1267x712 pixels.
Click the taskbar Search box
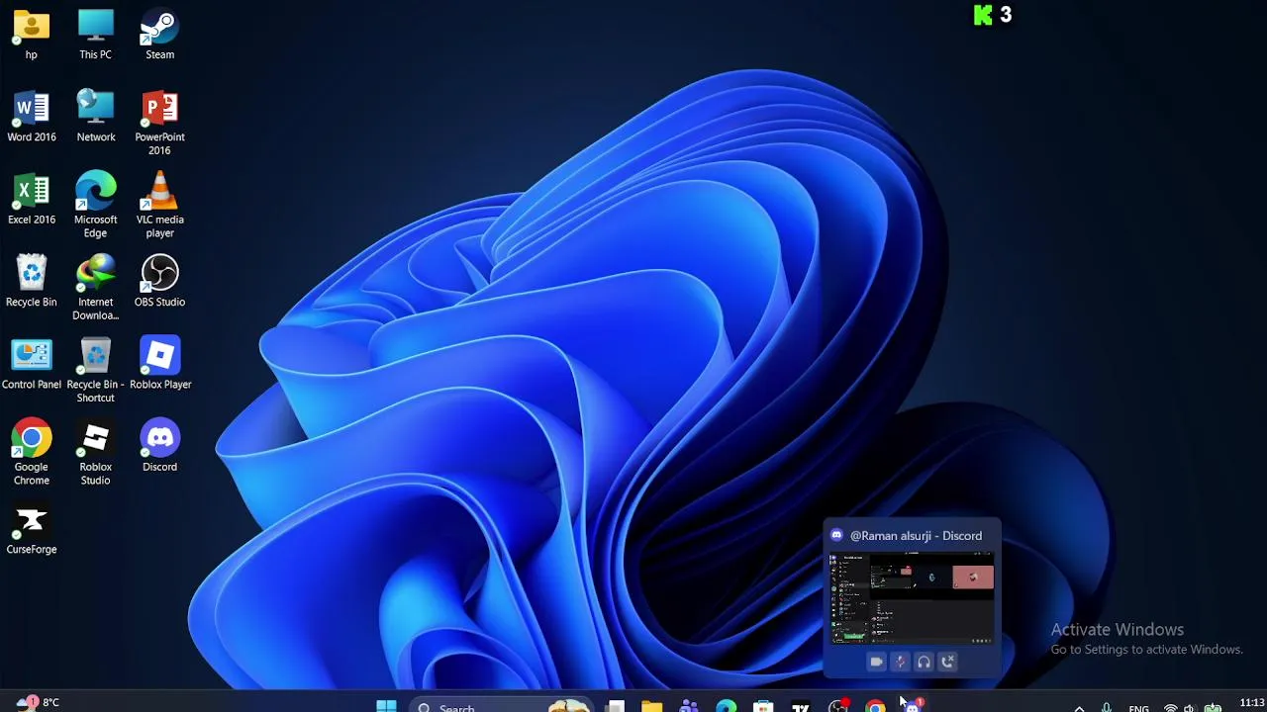pyautogui.click(x=501, y=706)
